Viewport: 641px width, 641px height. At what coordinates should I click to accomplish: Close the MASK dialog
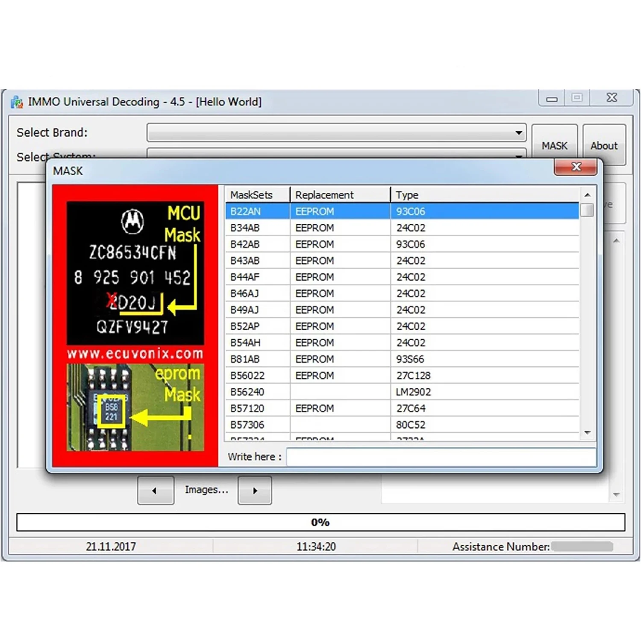[575, 167]
